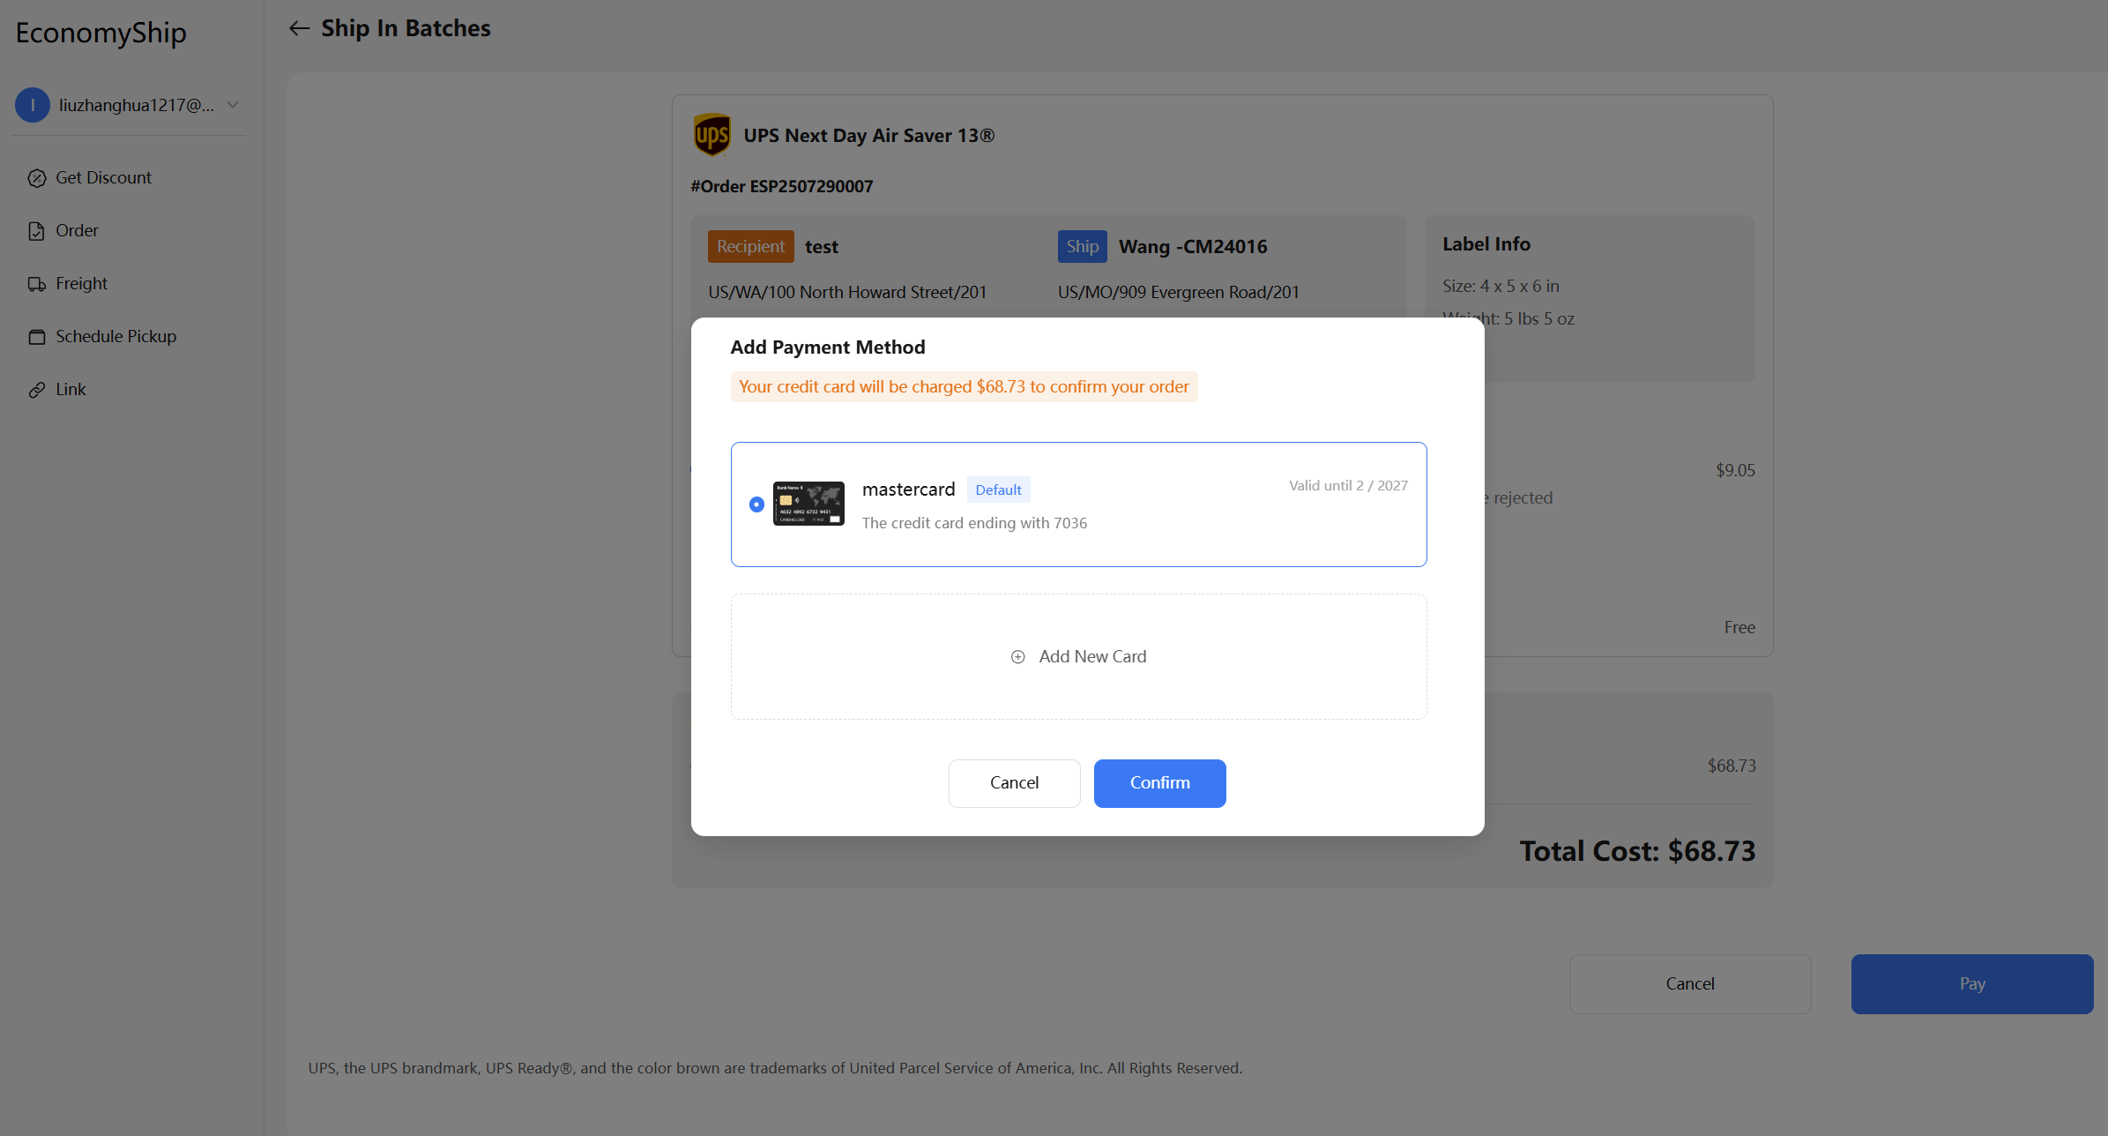The width and height of the screenshot is (2108, 1136).
Task: Expand the account dropdown chevron
Action: (233, 105)
